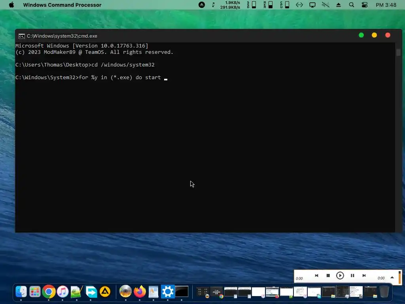Viewport: 405px width, 304px height.
Task: Click the round eject icon in menu bar
Action: (202, 5)
